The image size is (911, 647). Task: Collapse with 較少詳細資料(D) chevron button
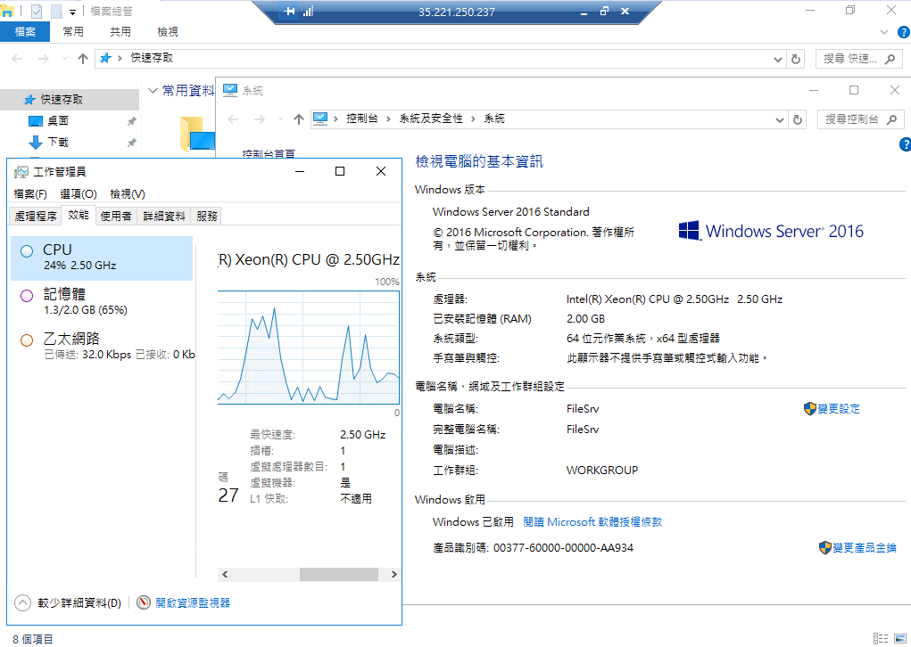(22, 603)
